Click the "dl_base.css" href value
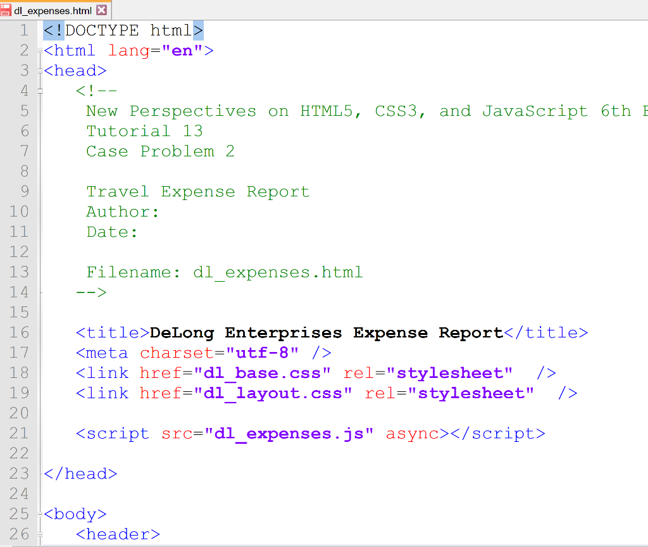This screenshot has width=648, height=547. [x=262, y=374]
